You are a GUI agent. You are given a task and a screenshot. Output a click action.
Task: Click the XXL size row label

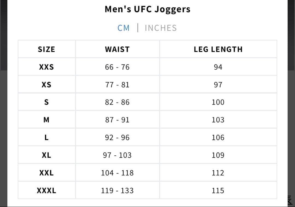point(46,173)
